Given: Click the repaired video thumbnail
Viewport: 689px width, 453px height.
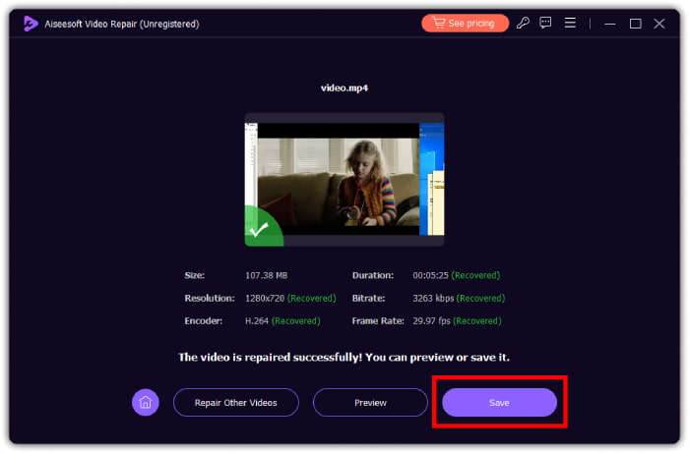Looking at the screenshot, I should click(x=344, y=179).
